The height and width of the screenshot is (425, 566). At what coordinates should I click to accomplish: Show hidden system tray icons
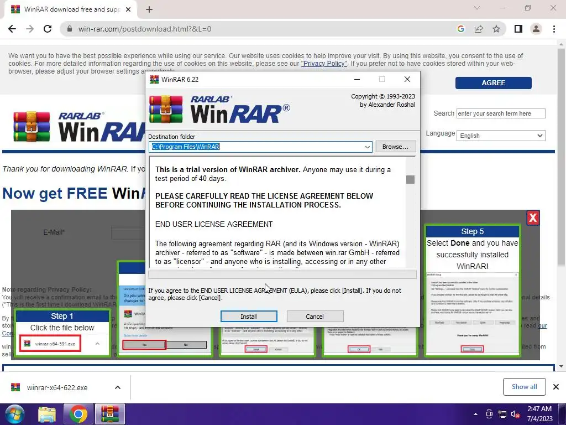(475, 414)
